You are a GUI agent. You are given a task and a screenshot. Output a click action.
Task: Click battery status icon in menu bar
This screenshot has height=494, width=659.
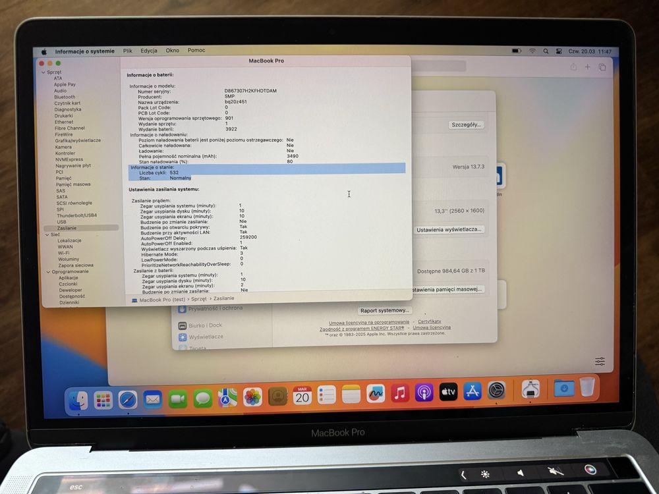[517, 51]
